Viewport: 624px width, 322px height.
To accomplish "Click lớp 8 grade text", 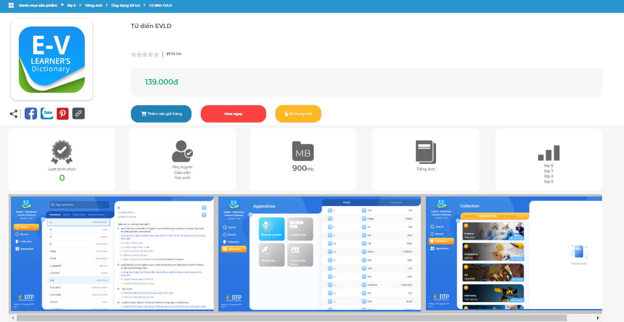I will 549,176.
